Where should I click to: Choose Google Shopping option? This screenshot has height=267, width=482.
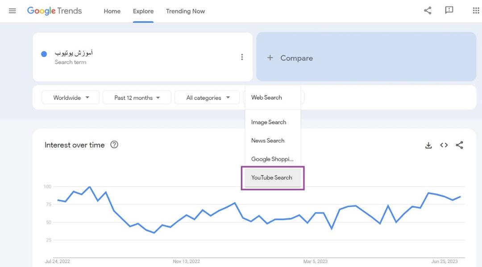point(273,159)
